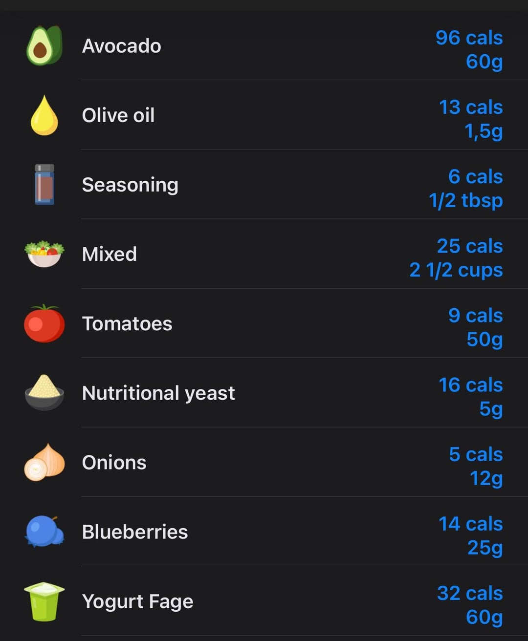Tap the olive oil droplet icon
Image resolution: width=528 pixels, height=641 pixels.
tap(44, 115)
